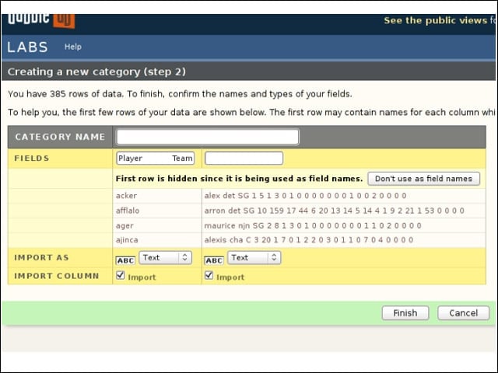Image resolution: width=498 pixels, height=373 pixels.
Task: Click the IMPORT AS label
Action: click(41, 257)
